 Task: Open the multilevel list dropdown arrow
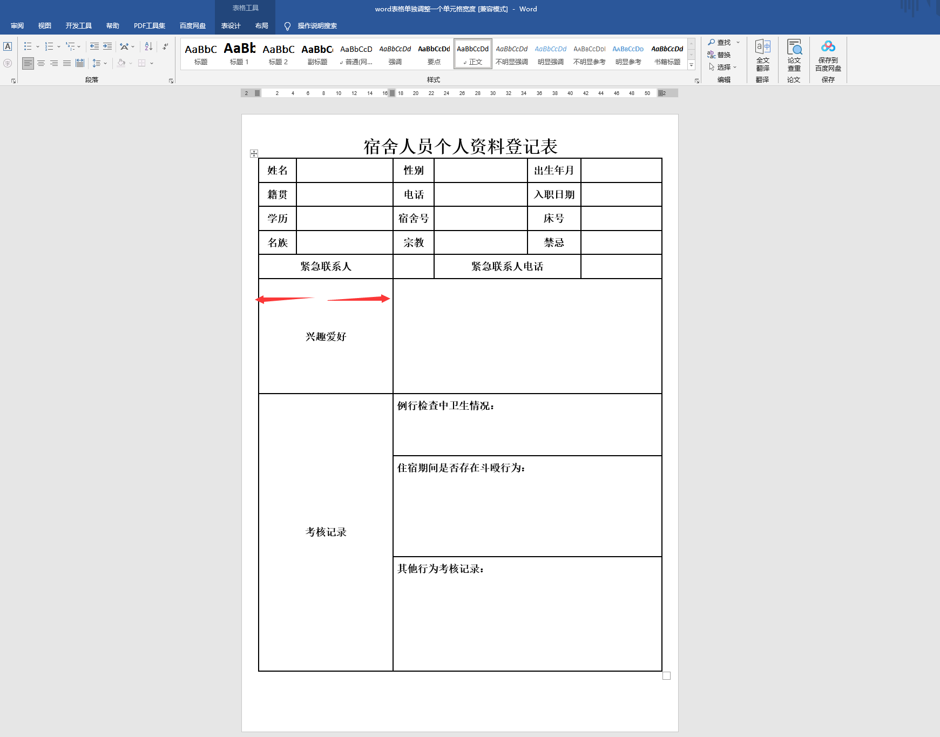pos(79,46)
